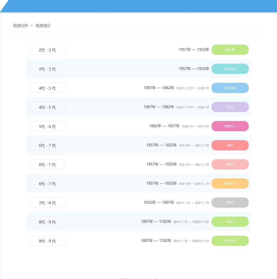Click the pink 雅库特人 tag
This screenshot has height=279, width=277.
pos(230,126)
